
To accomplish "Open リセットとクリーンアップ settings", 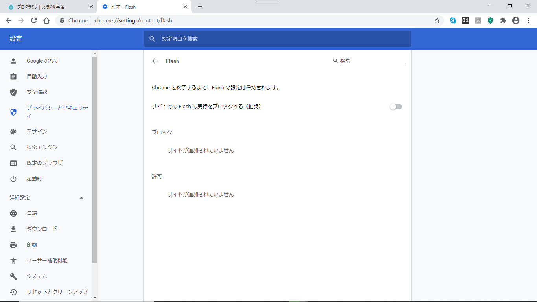I will click(x=57, y=292).
